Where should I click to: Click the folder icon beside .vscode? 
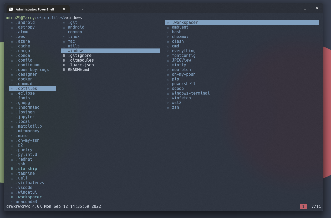click(12, 188)
